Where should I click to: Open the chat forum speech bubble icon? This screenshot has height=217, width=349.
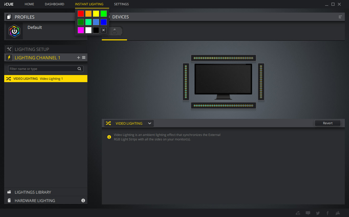(x=308, y=213)
